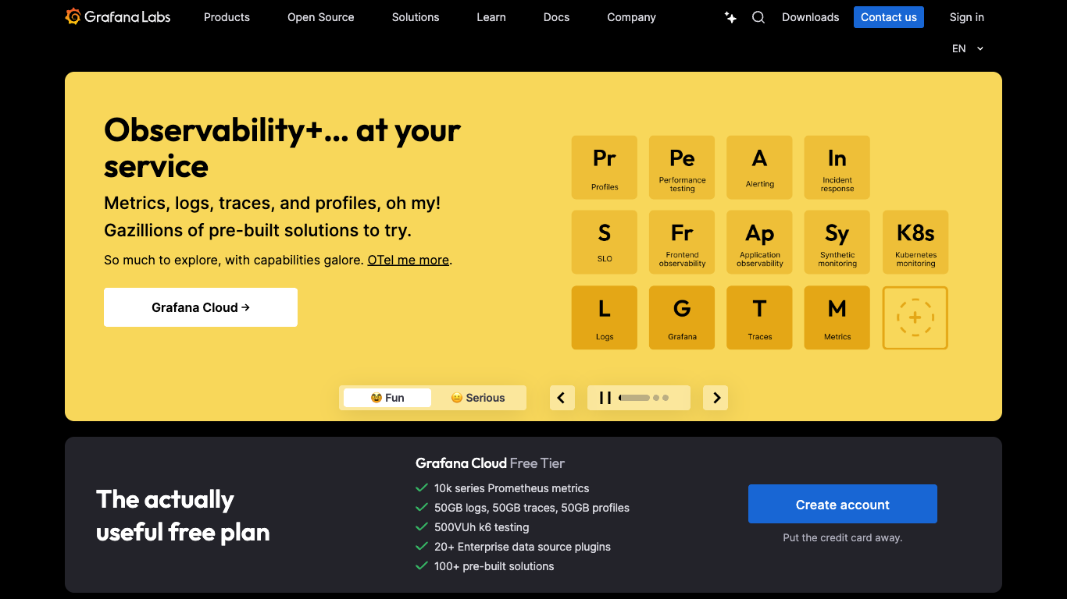Click Sign in
Image resolution: width=1067 pixels, height=599 pixels.
pyautogui.click(x=967, y=17)
